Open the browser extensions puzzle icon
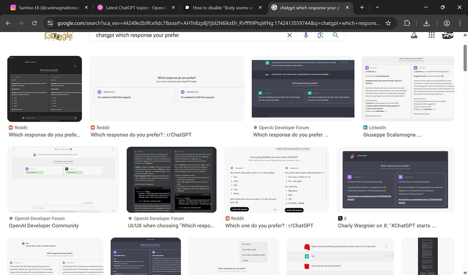The height and width of the screenshot is (275, 468). click(407, 22)
